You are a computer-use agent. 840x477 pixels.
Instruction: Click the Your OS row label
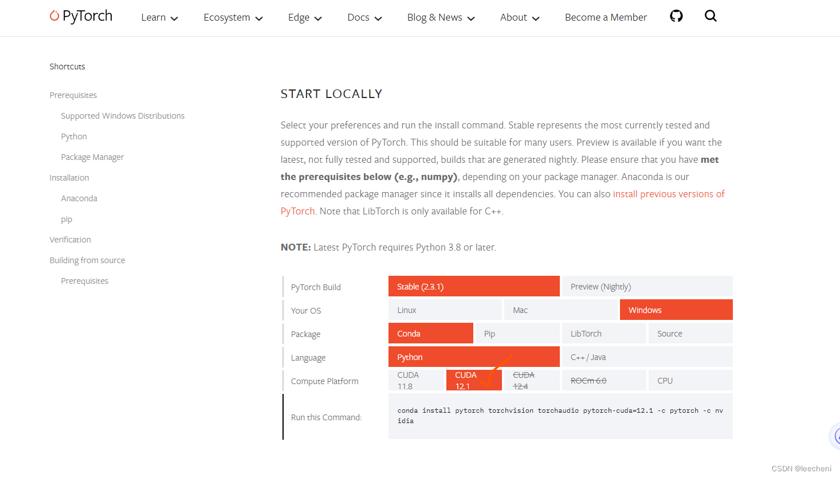pyautogui.click(x=306, y=311)
